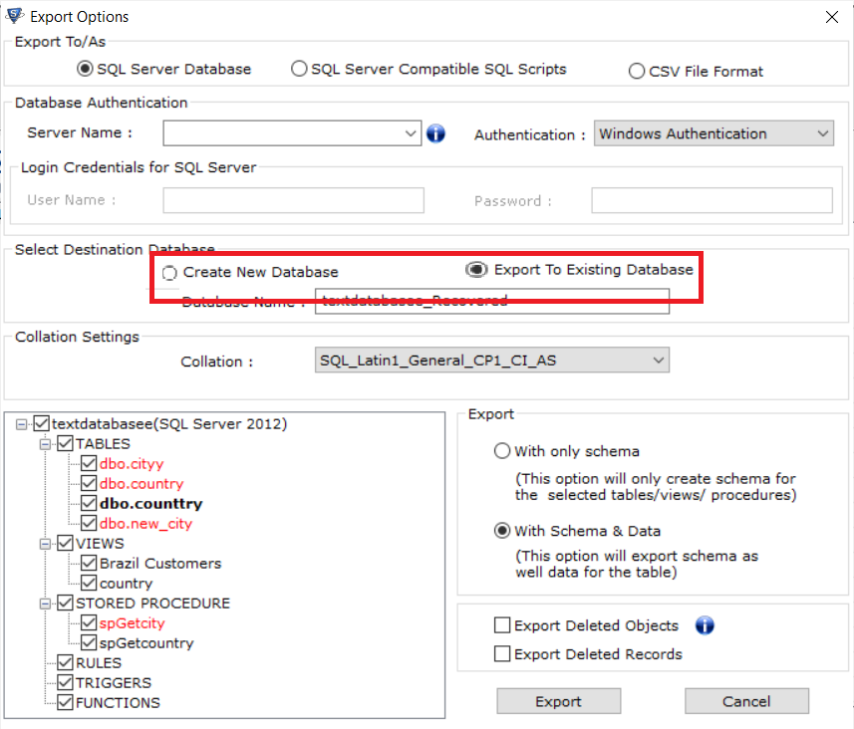Uncheck the Brazil Customers view checkbox

click(89, 563)
